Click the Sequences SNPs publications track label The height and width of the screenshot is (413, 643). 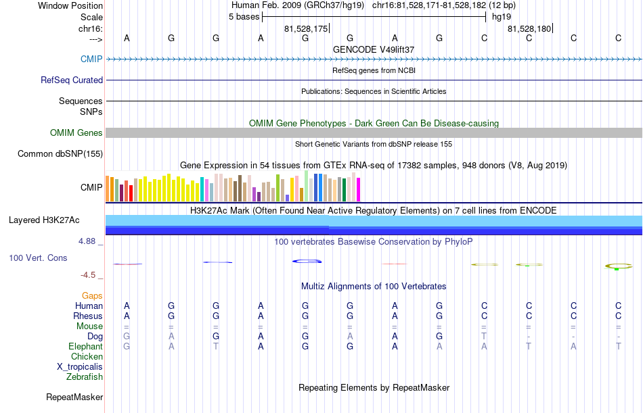coord(81,106)
